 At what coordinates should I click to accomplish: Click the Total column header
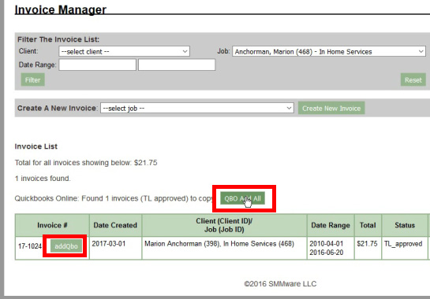coord(368,225)
